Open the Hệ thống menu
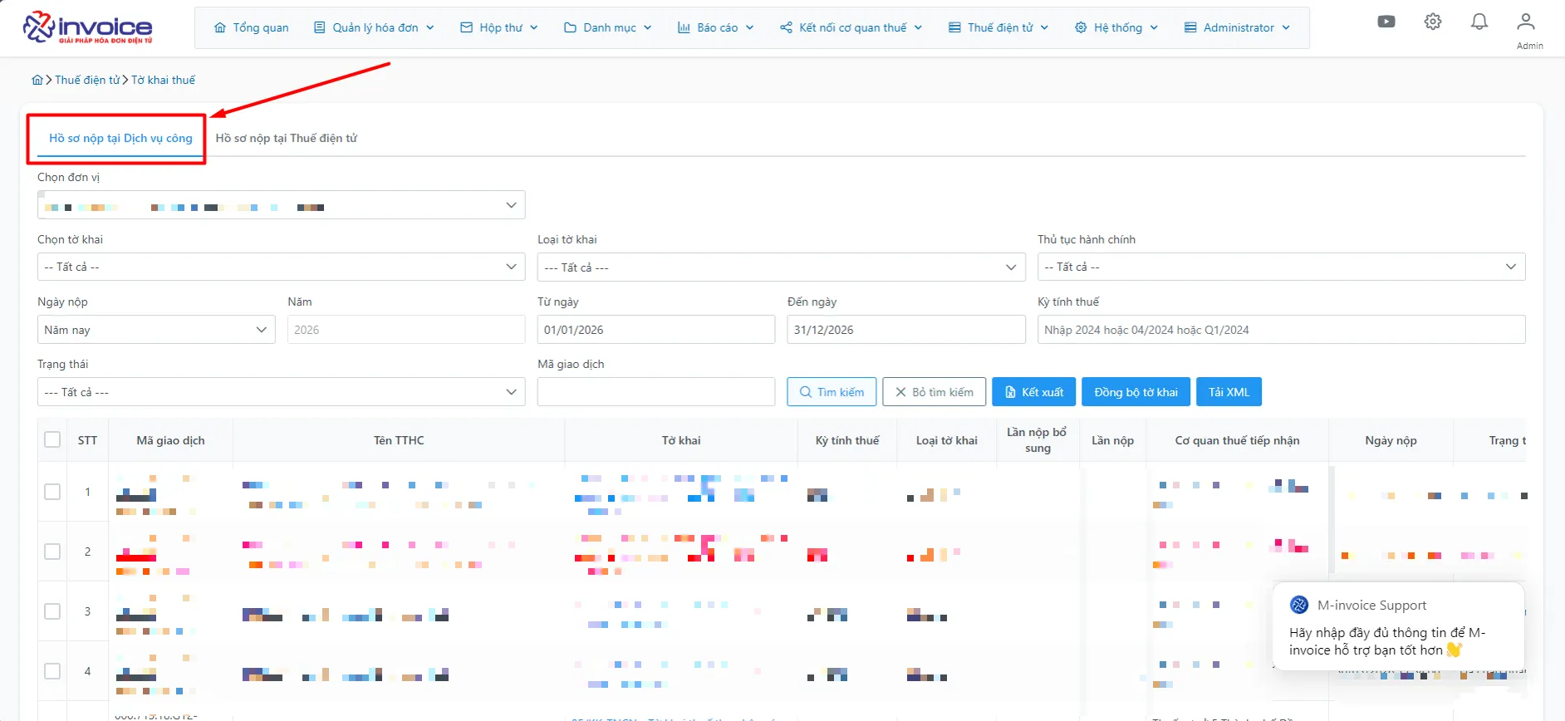Image resolution: width=1565 pixels, height=721 pixels. point(1116,27)
